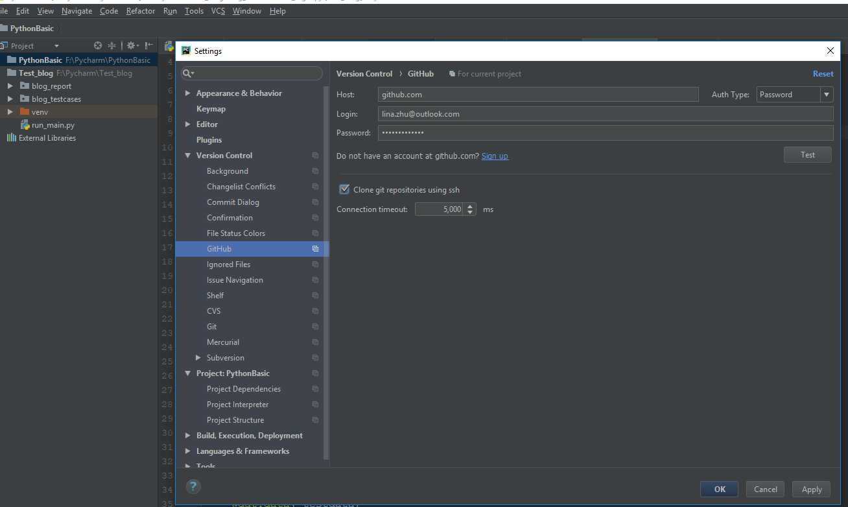
Task: Expand the blog_testcases folder
Action: (x=10, y=99)
